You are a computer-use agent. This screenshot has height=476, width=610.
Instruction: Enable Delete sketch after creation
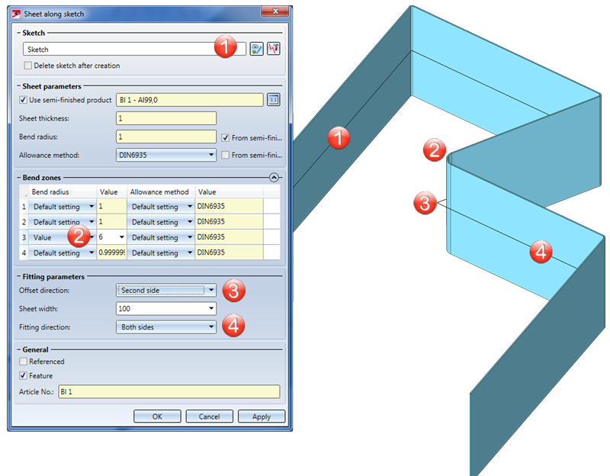pyautogui.click(x=28, y=66)
